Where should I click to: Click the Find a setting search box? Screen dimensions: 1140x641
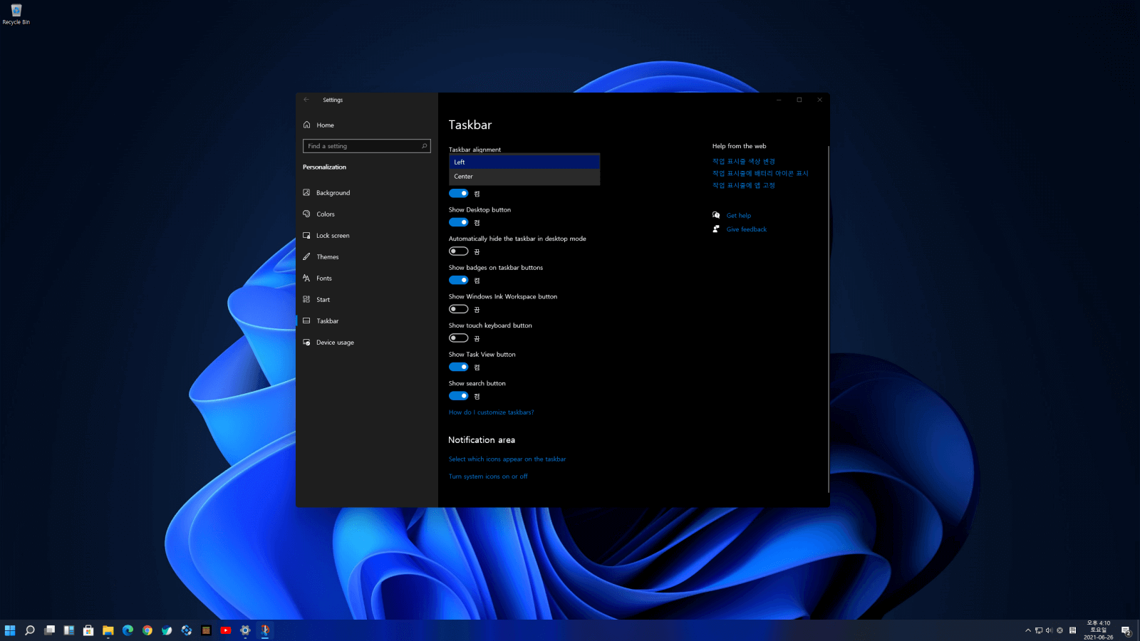pyautogui.click(x=367, y=146)
